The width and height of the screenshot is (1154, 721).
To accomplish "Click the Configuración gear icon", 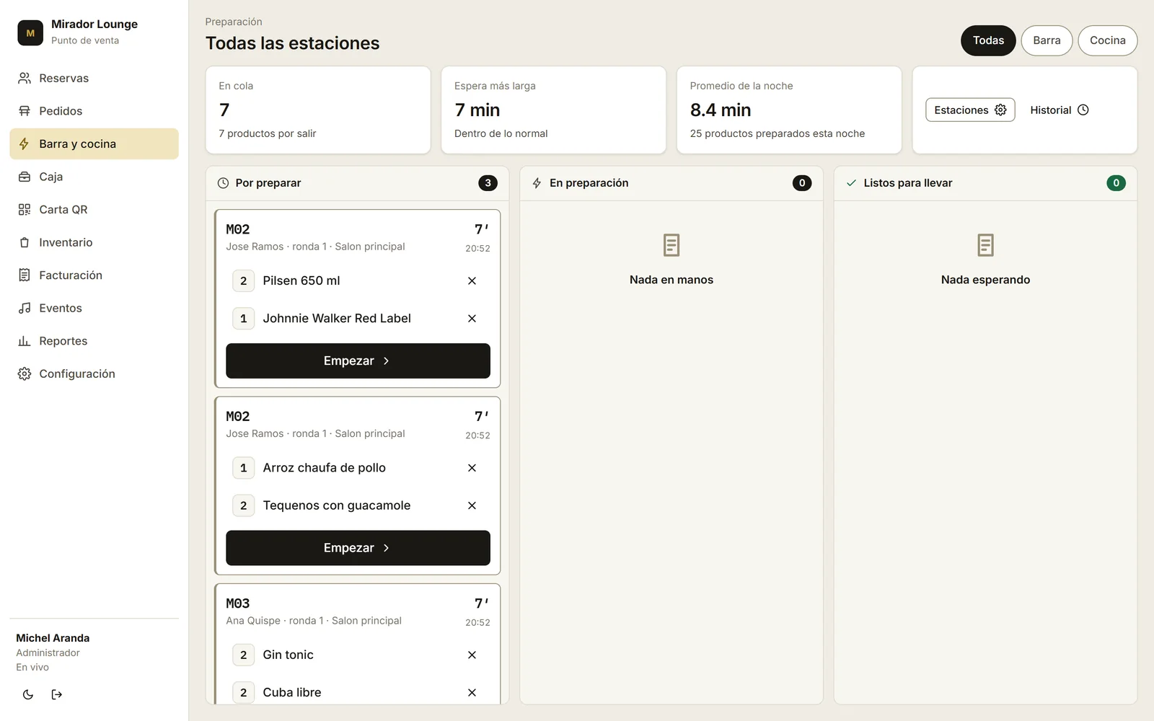I will click(x=25, y=373).
